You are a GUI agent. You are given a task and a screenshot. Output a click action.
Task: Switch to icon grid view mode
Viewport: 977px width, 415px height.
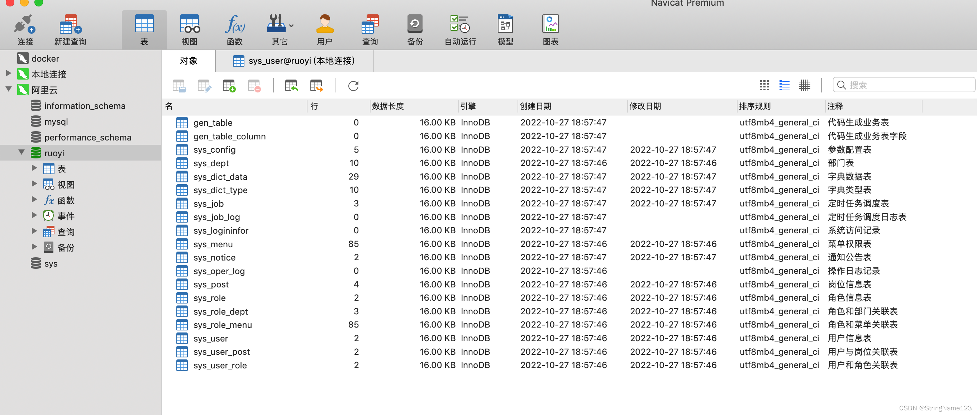coord(764,85)
